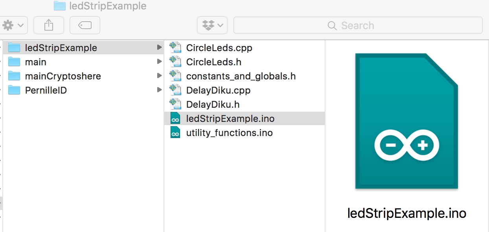This screenshot has height=232, width=489.
Task: Click the large Arduino preview thumbnail
Action: [406, 121]
